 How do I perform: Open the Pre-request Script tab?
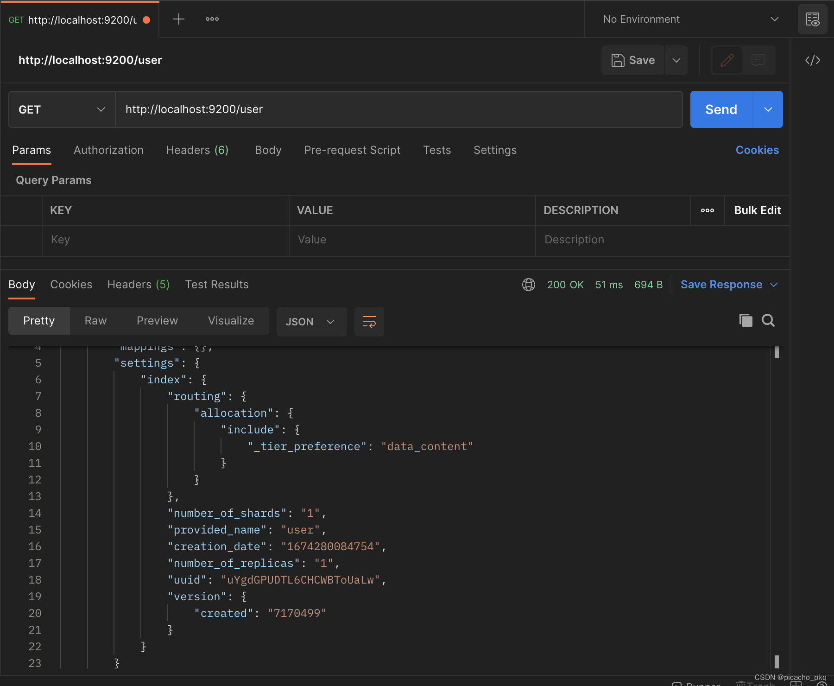[x=352, y=150]
